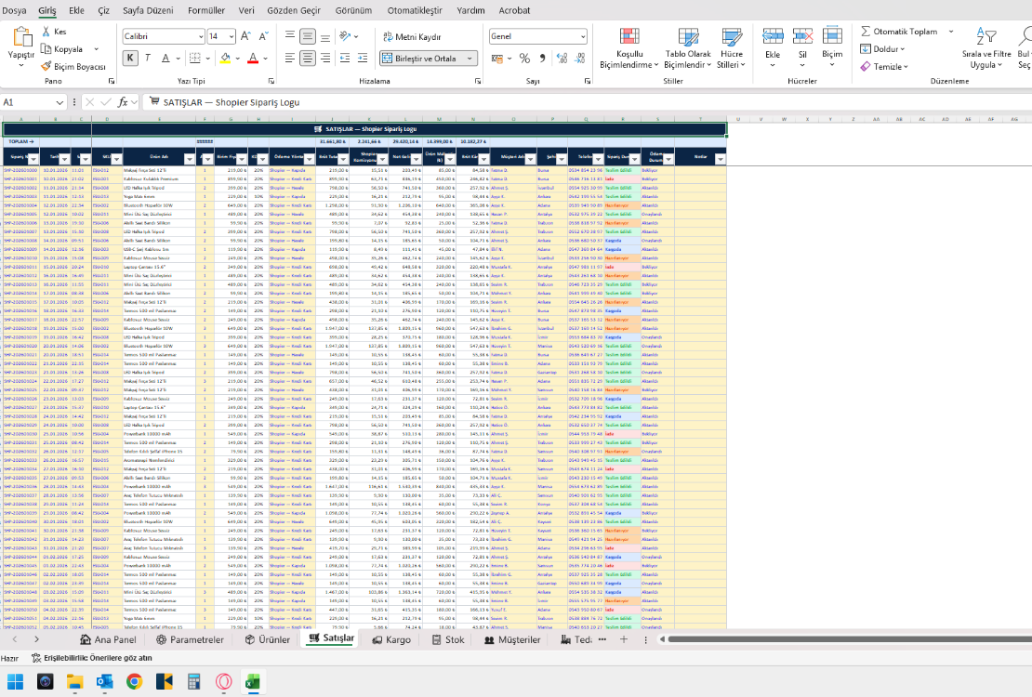This screenshot has width=1032, height=697.
Task: Open the Veri ribbon tab
Action: click(246, 10)
